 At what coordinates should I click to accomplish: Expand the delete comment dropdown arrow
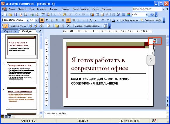pos(72,26)
